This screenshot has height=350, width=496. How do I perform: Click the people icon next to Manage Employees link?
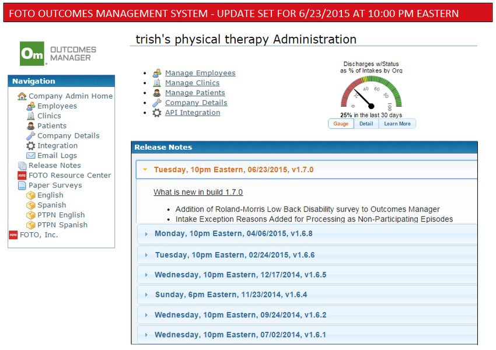coord(157,73)
